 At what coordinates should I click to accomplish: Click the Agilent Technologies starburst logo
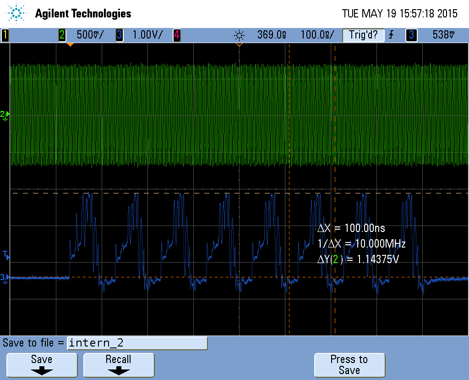tap(16, 13)
